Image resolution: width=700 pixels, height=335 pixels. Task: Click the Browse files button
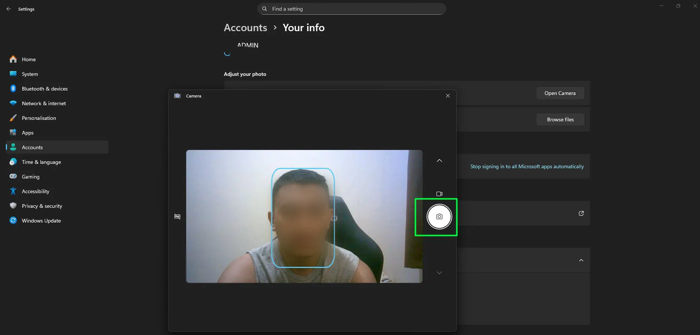560,119
